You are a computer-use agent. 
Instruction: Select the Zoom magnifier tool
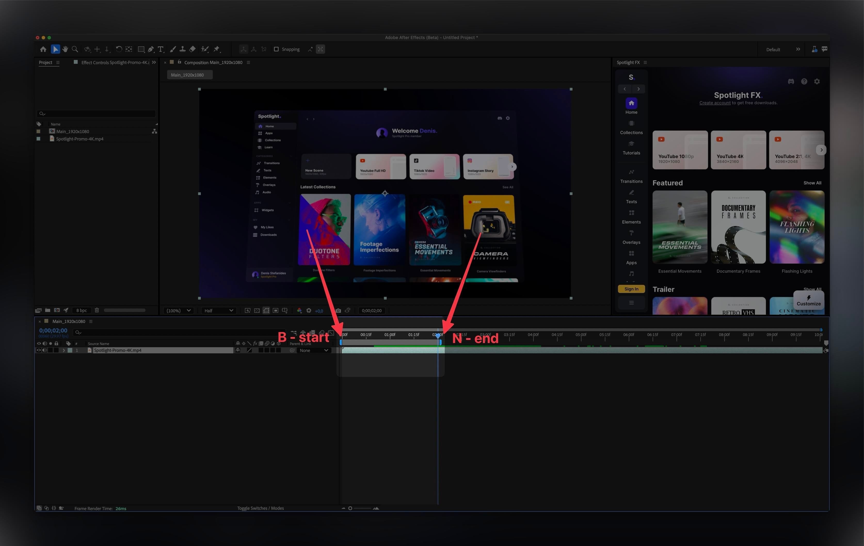click(75, 49)
